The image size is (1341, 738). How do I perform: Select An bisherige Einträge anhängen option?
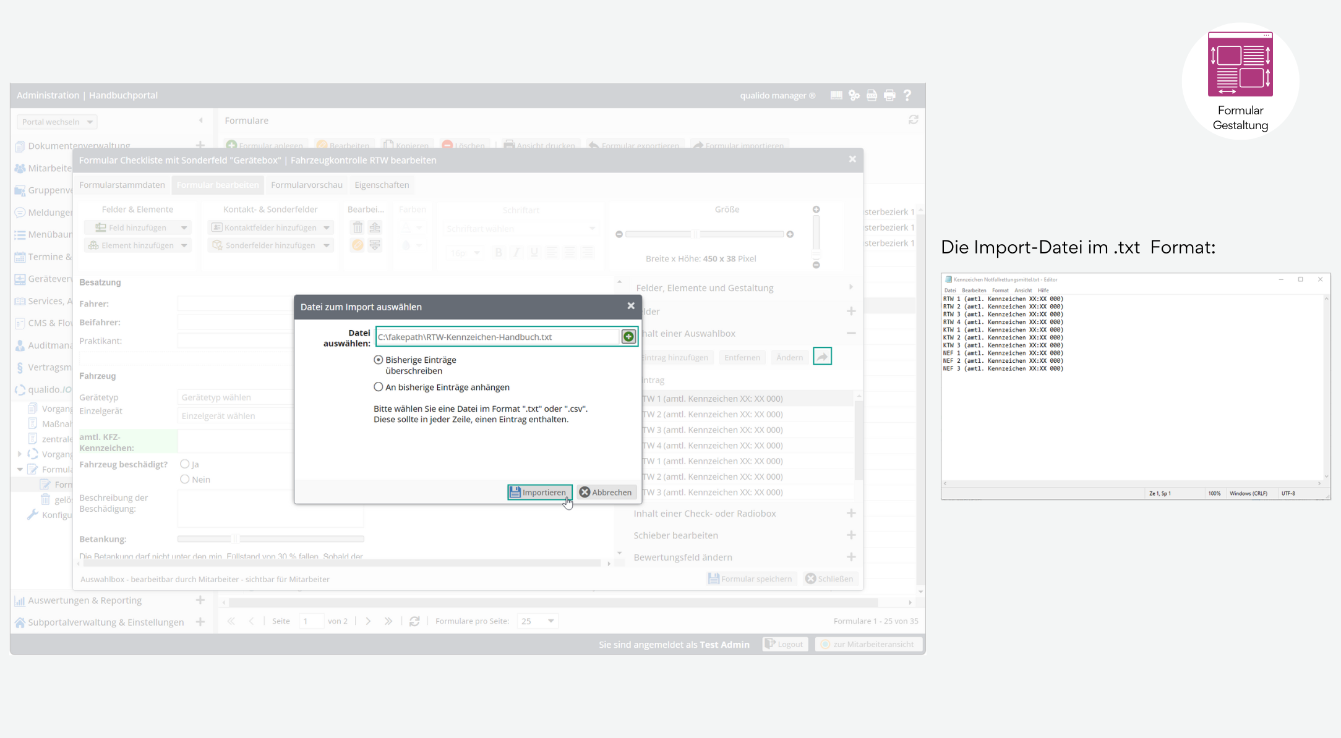tap(379, 387)
